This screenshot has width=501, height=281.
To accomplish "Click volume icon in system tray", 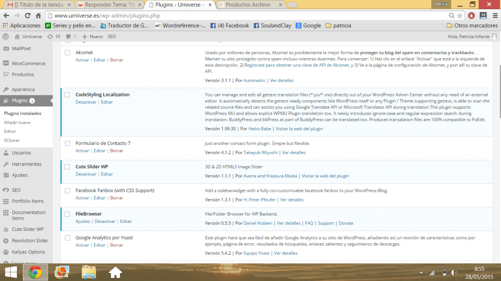I will point(454,273).
